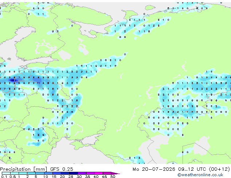Click the over-50 arrow tip of legend
The height and width of the screenshot is (178, 231).
click(115, 173)
